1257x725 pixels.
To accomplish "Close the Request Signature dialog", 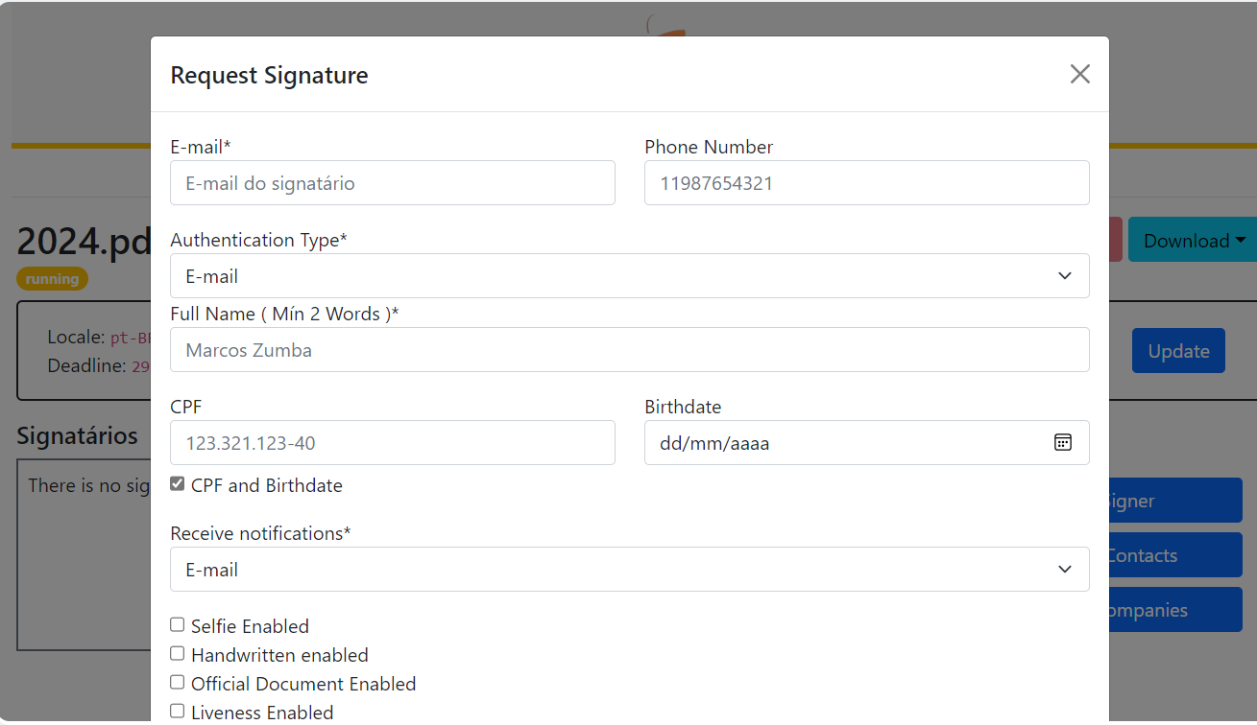I will [x=1079, y=75].
